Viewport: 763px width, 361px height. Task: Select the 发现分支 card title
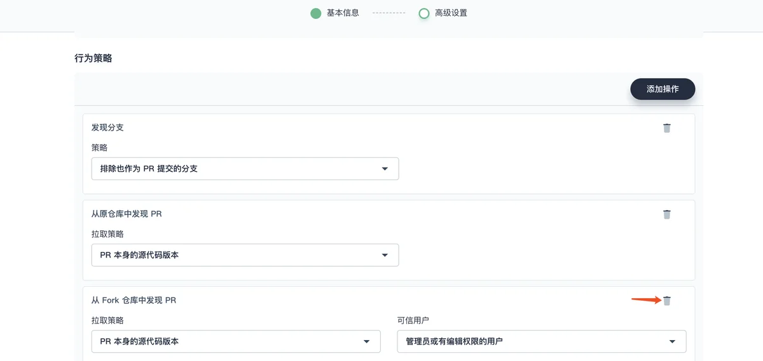tap(107, 128)
